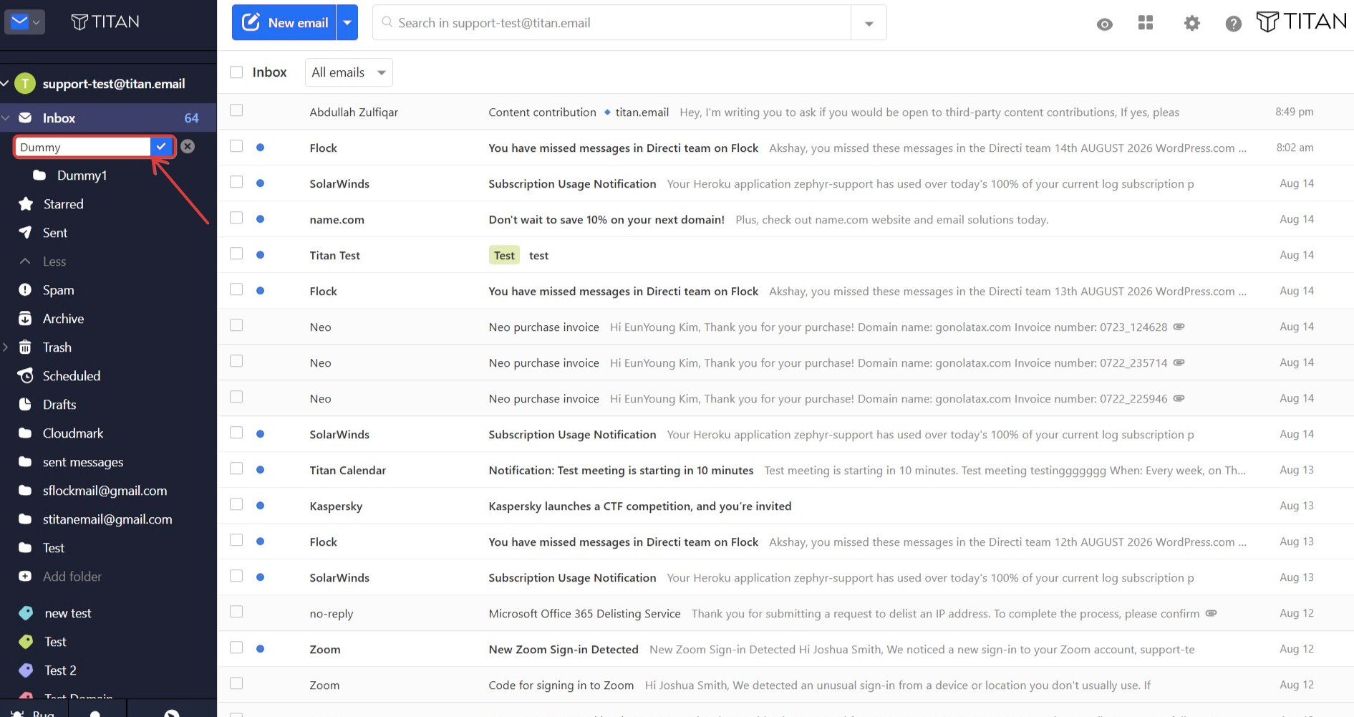The height and width of the screenshot is (717, 1354).
Task: Click the Drafts icon in sidebar
Action: pos(25,405)
